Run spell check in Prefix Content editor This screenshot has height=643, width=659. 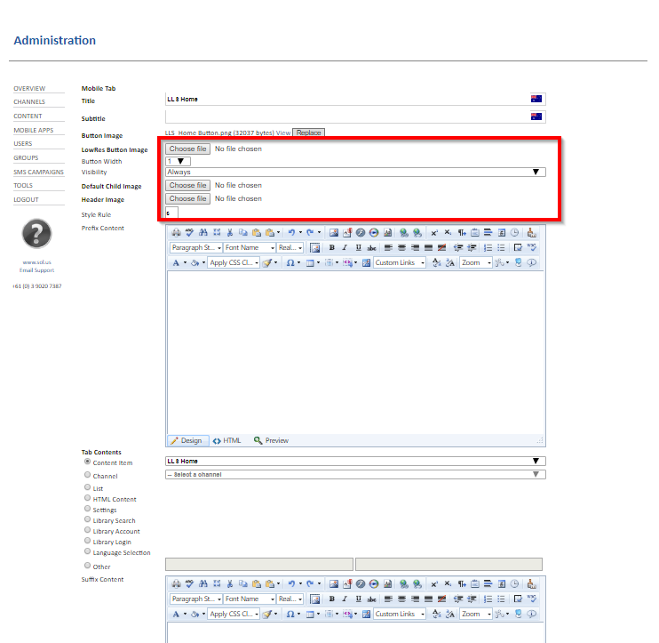point(189,232)
